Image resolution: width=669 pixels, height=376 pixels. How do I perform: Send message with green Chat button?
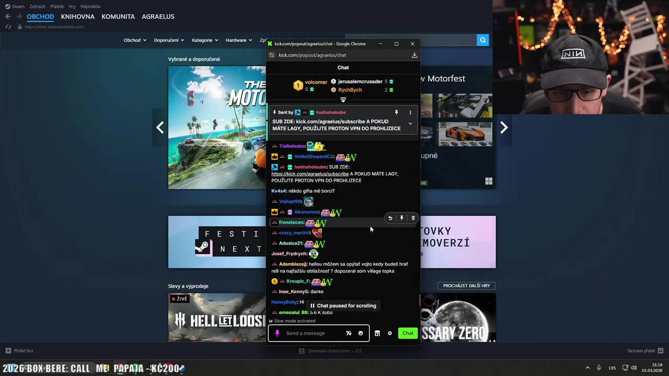tap(408, 333)
